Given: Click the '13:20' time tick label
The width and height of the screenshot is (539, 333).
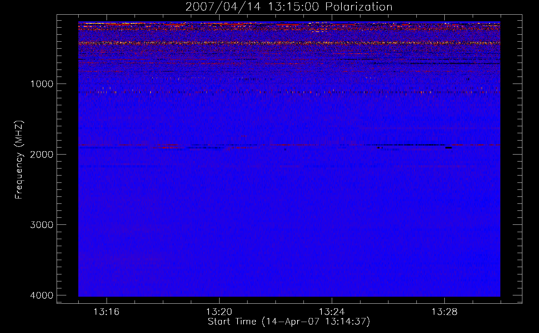Looking at the screenshot, I should pos(219,312).
